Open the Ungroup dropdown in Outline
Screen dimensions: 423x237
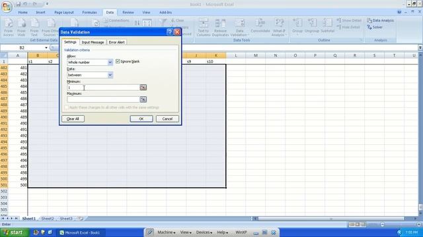(311, 35)
